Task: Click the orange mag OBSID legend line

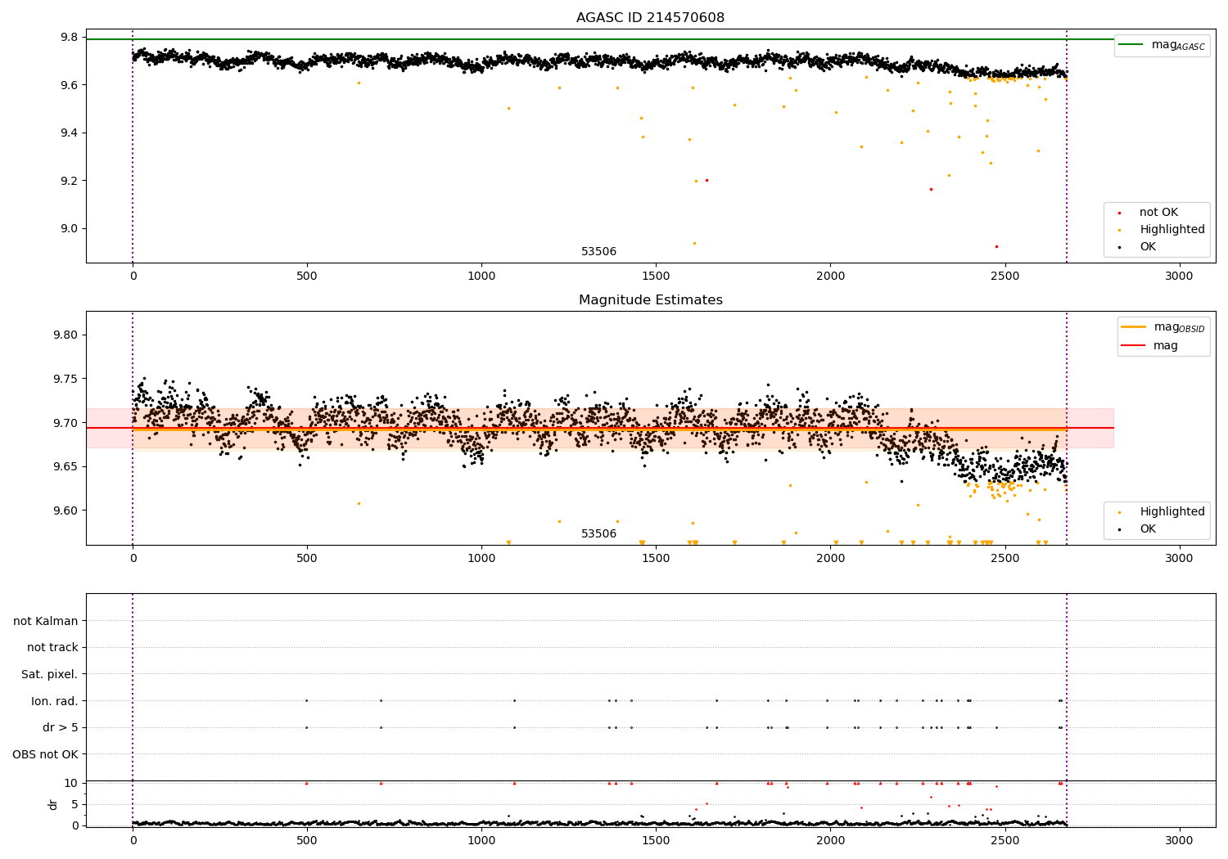Action: (x=1134, y=327)
